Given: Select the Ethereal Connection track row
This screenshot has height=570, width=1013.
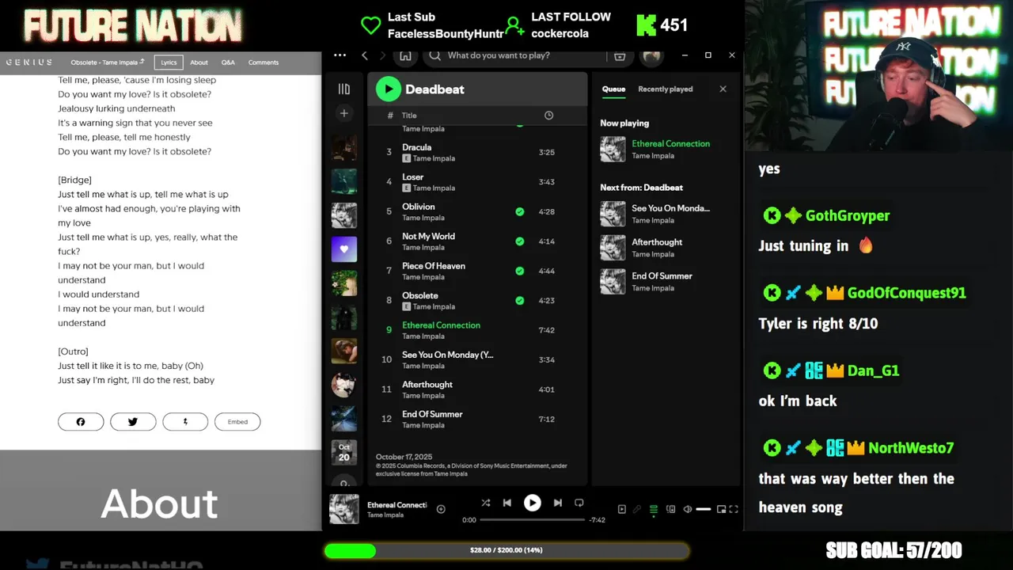Looking at the screenshot, I should pos(477,330).
